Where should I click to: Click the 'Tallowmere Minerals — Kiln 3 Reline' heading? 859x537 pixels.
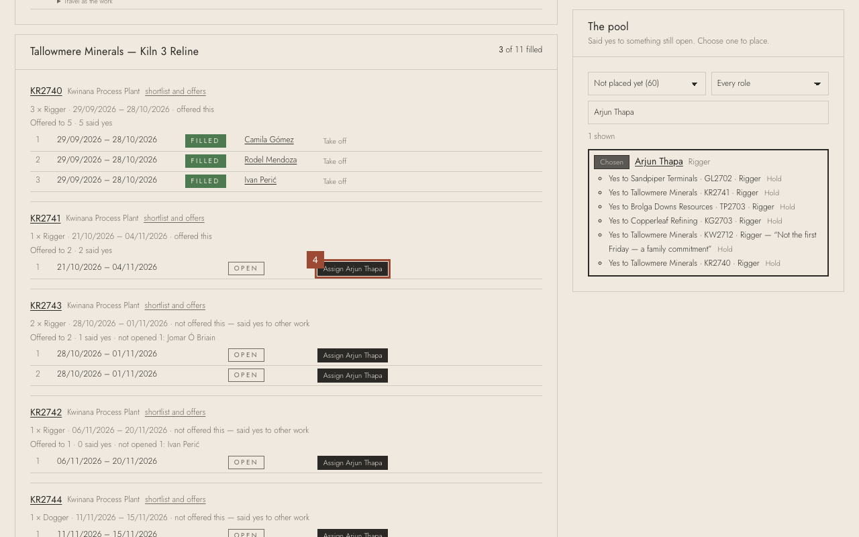coord(114,52)
